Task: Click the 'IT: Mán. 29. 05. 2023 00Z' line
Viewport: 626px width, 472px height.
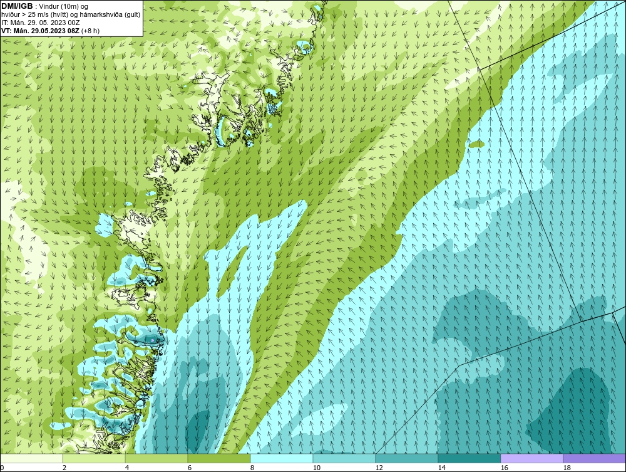Action: [x=41, y=23]
